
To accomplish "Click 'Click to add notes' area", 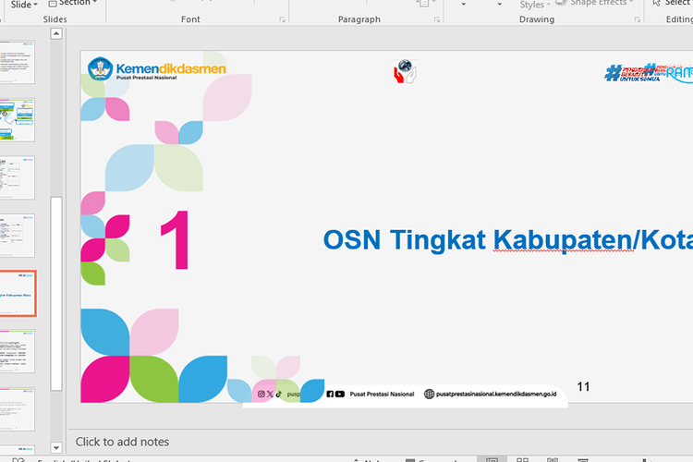I will point(122,442).
